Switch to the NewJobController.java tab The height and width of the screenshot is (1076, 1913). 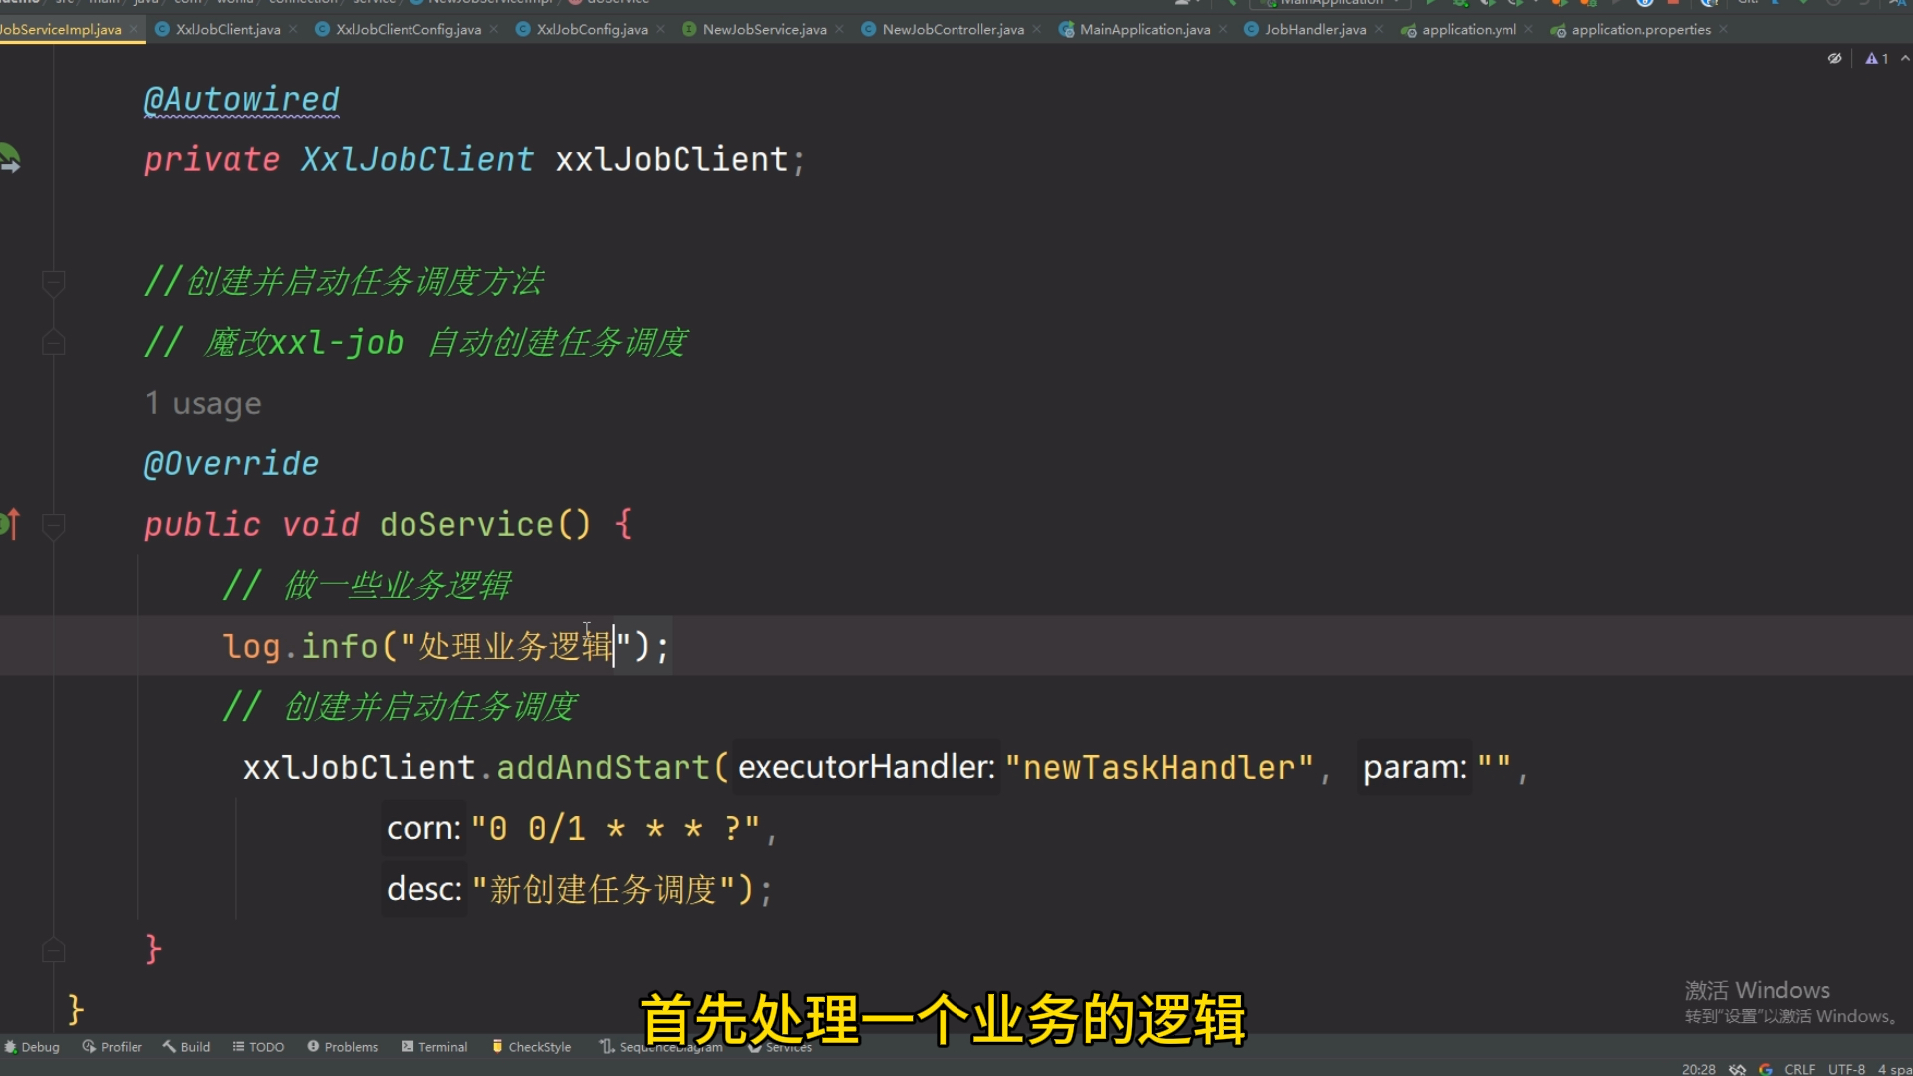pyautogui.click(x=953, y=29)
